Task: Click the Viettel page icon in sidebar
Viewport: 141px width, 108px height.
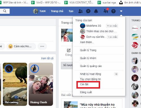Action: tap(135, 37)
